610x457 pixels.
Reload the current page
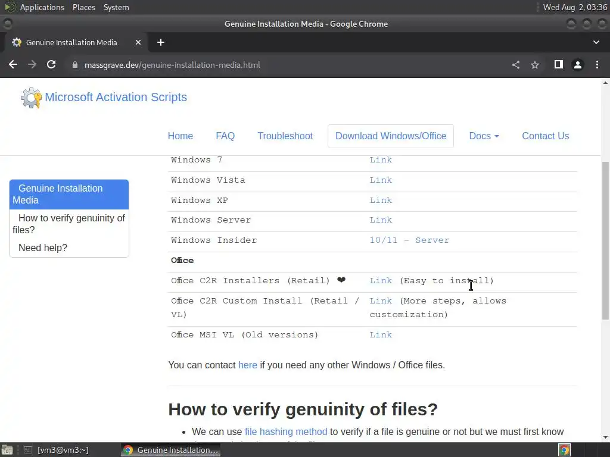coord(51,64)
